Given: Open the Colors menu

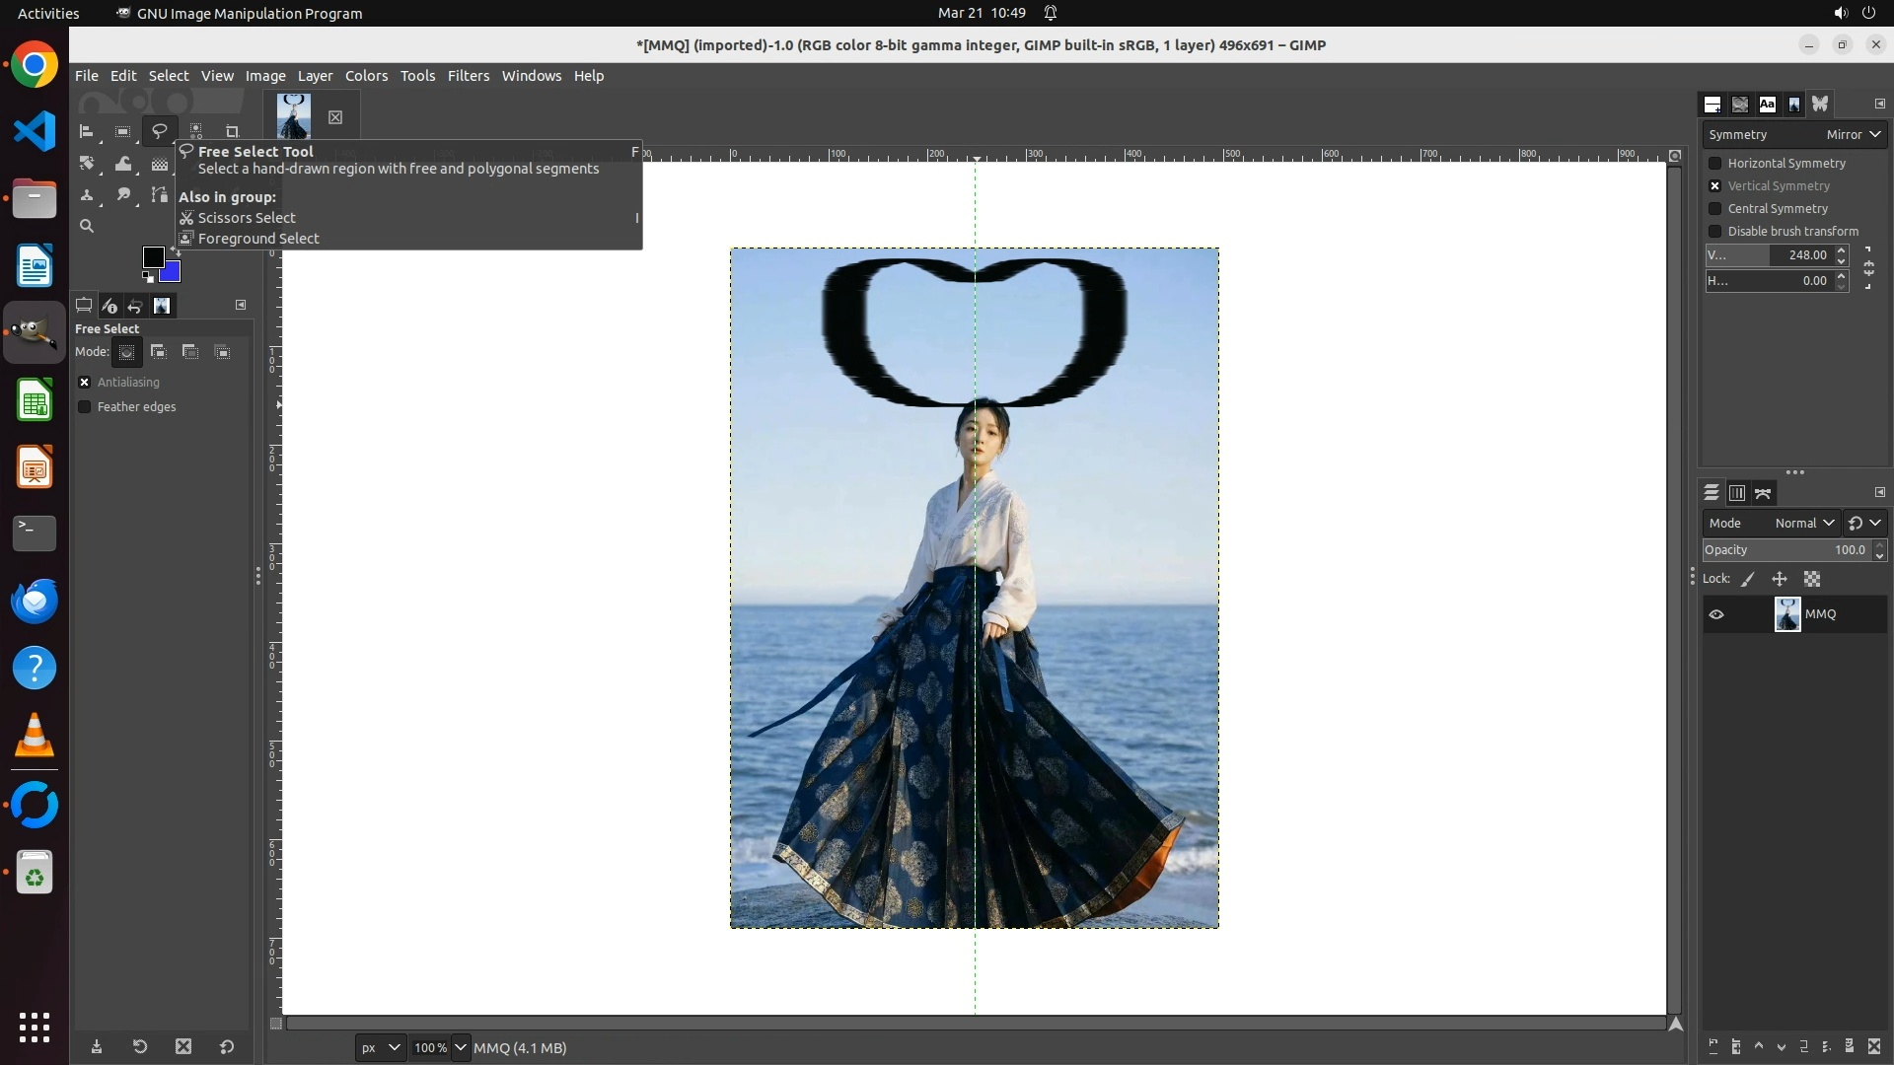Looking at the screenshot, I should [366, 76].
